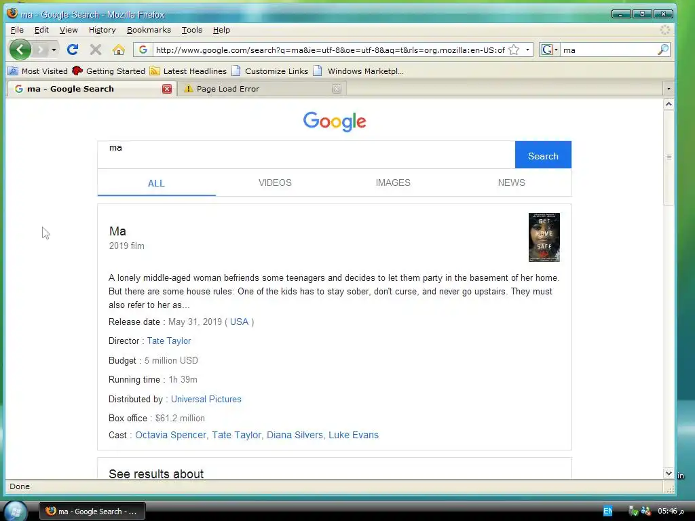695x521 pixels.
Task: Click the Forward navigation arrow
Action: [40, 50]
